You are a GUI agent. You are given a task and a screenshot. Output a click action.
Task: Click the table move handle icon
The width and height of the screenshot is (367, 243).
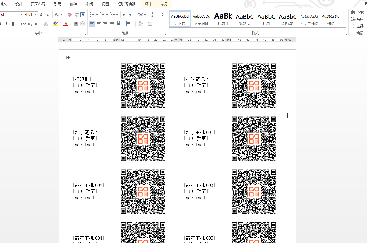coord(68,57)
